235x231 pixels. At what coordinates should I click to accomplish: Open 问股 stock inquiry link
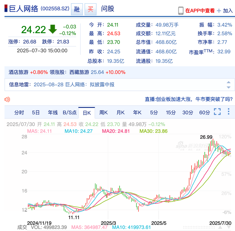pos(108,9)
